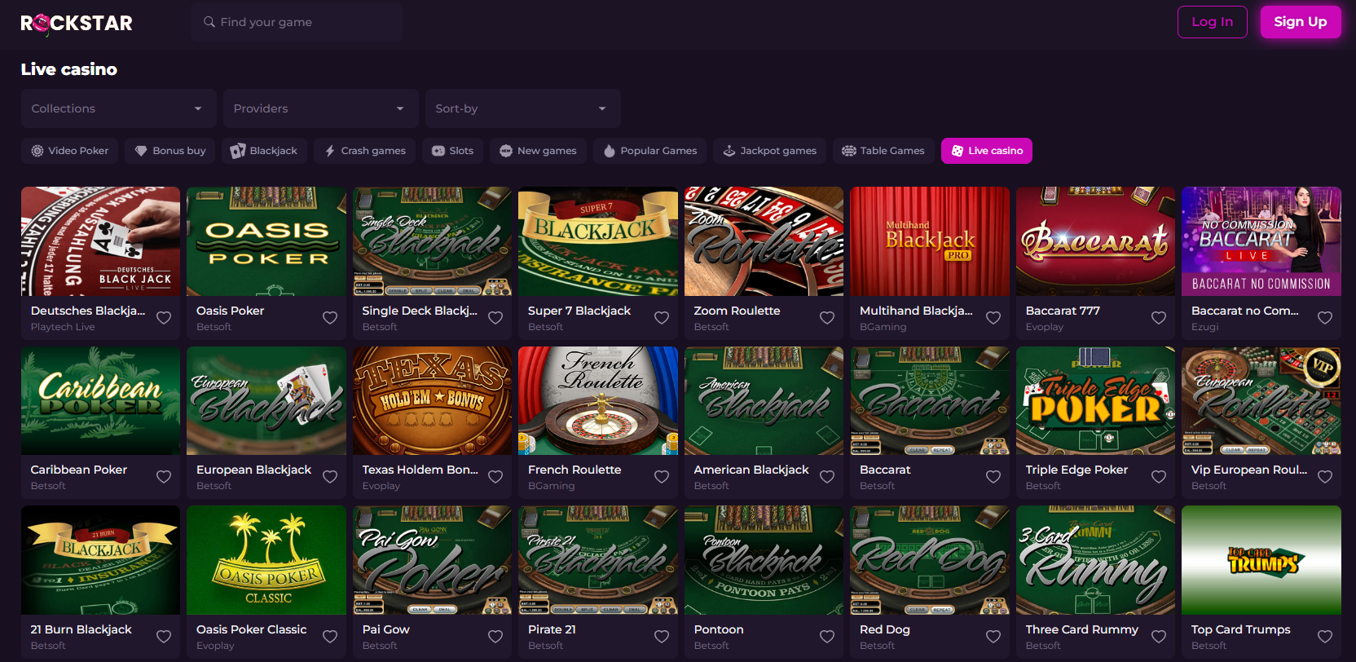Open Deutsches Blackjack game thumbnail

[100, 241]
